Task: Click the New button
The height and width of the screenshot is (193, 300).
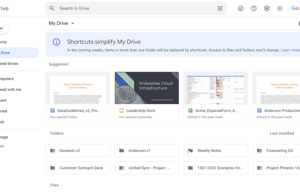Action: point(4,28)
